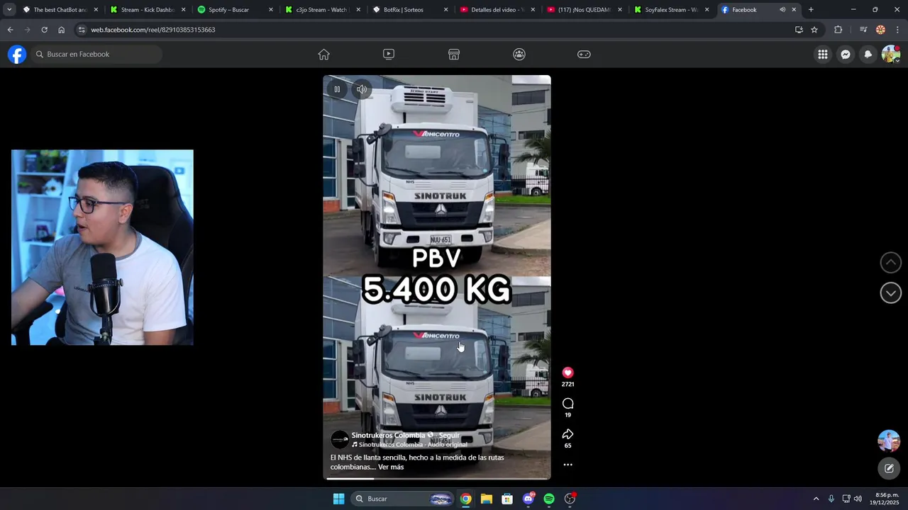Open Facebook Home from the top navigation
Image resolution: width=908 pixels, height=510 pixels.
tap(324, 55)
